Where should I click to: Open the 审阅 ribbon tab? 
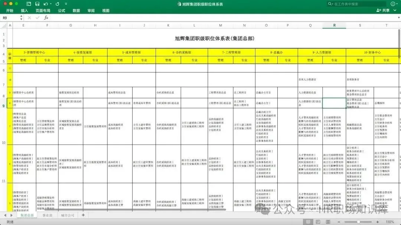pos(91,10)
